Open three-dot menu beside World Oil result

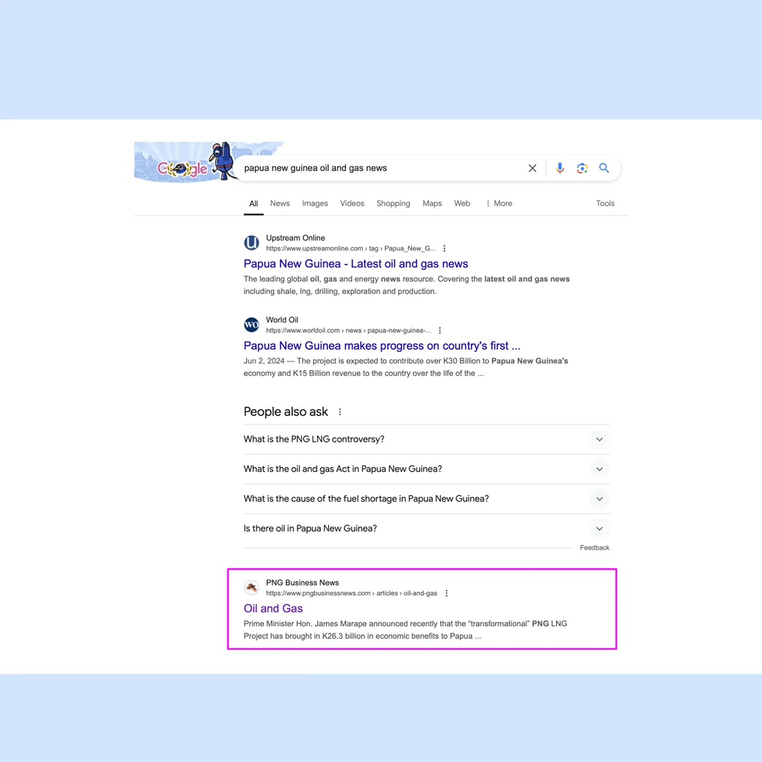[x=440, y=330]
